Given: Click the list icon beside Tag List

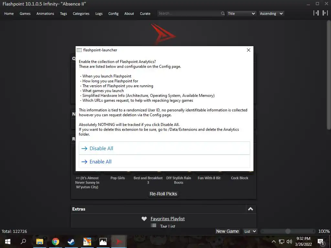Looking at the screenshot, I should pos(154,225).
